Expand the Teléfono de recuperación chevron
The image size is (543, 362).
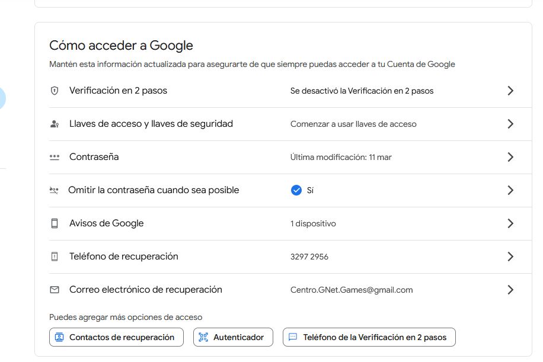pos(510,257)
